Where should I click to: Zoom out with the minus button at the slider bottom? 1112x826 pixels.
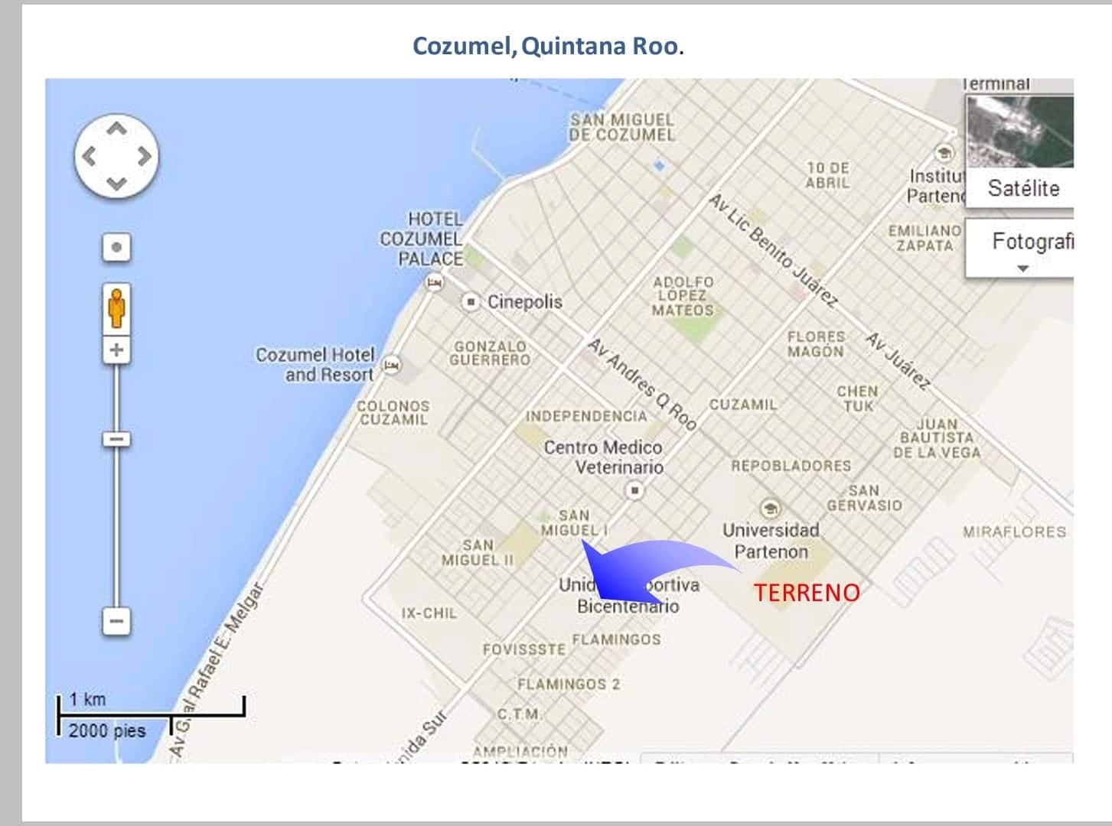(x=116, y=621)
